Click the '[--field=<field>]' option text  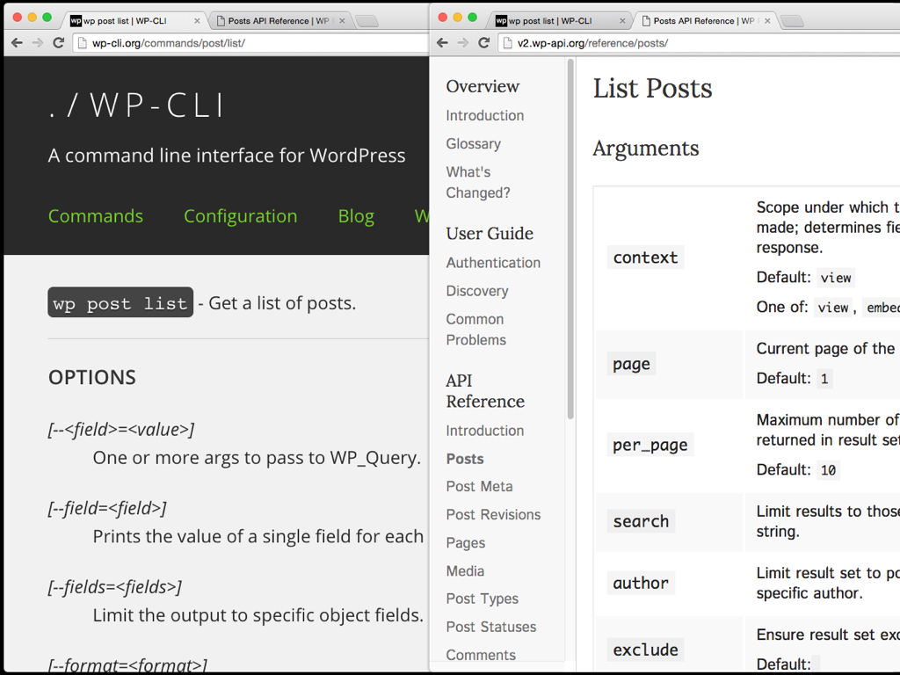click(x=107, y=508)
